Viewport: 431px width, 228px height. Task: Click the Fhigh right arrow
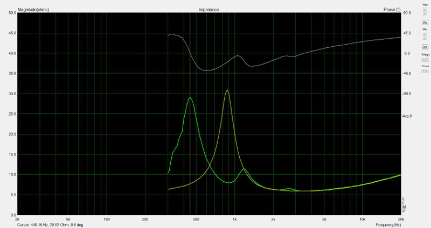pyautogui.click(x=427, y=60)
